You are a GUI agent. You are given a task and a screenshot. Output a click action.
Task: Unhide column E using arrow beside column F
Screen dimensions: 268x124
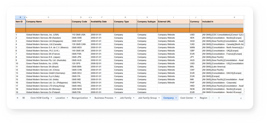pos(91,17)
